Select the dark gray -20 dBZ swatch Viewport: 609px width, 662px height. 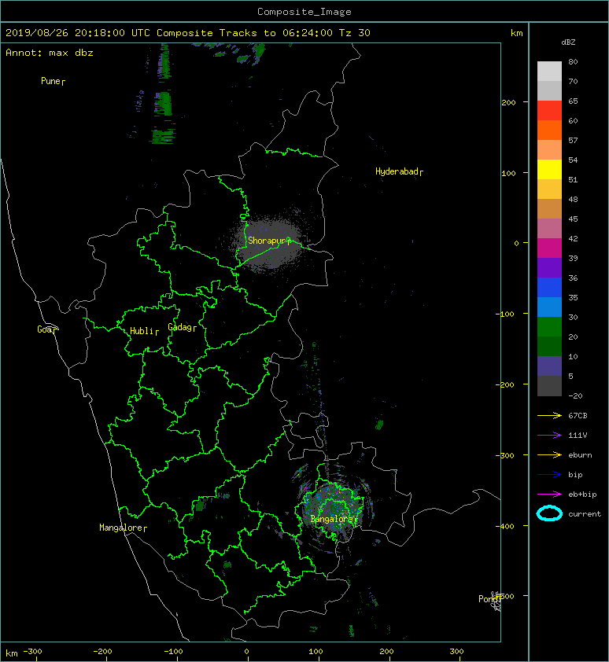click(x=549, y=386)
